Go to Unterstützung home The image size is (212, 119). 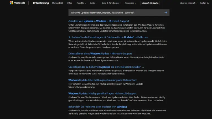[x=41, y=3]
